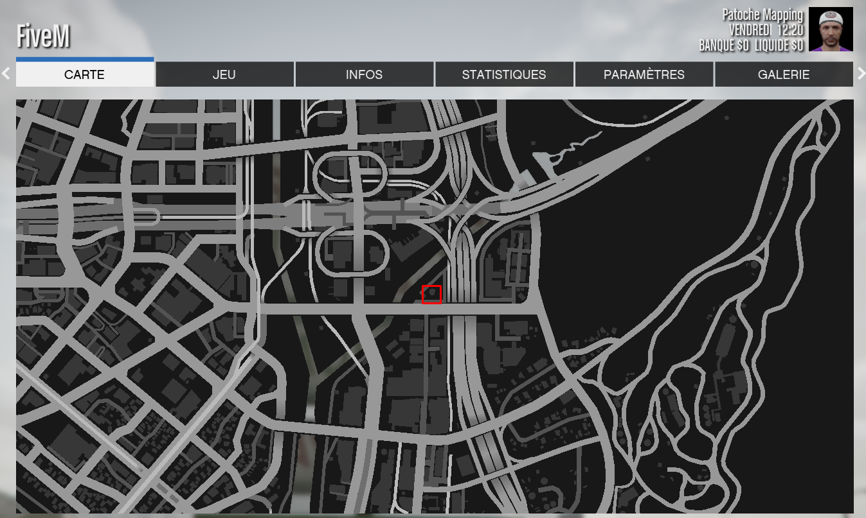
Task: Click the player avatar portrait
Action: [831, 30]
